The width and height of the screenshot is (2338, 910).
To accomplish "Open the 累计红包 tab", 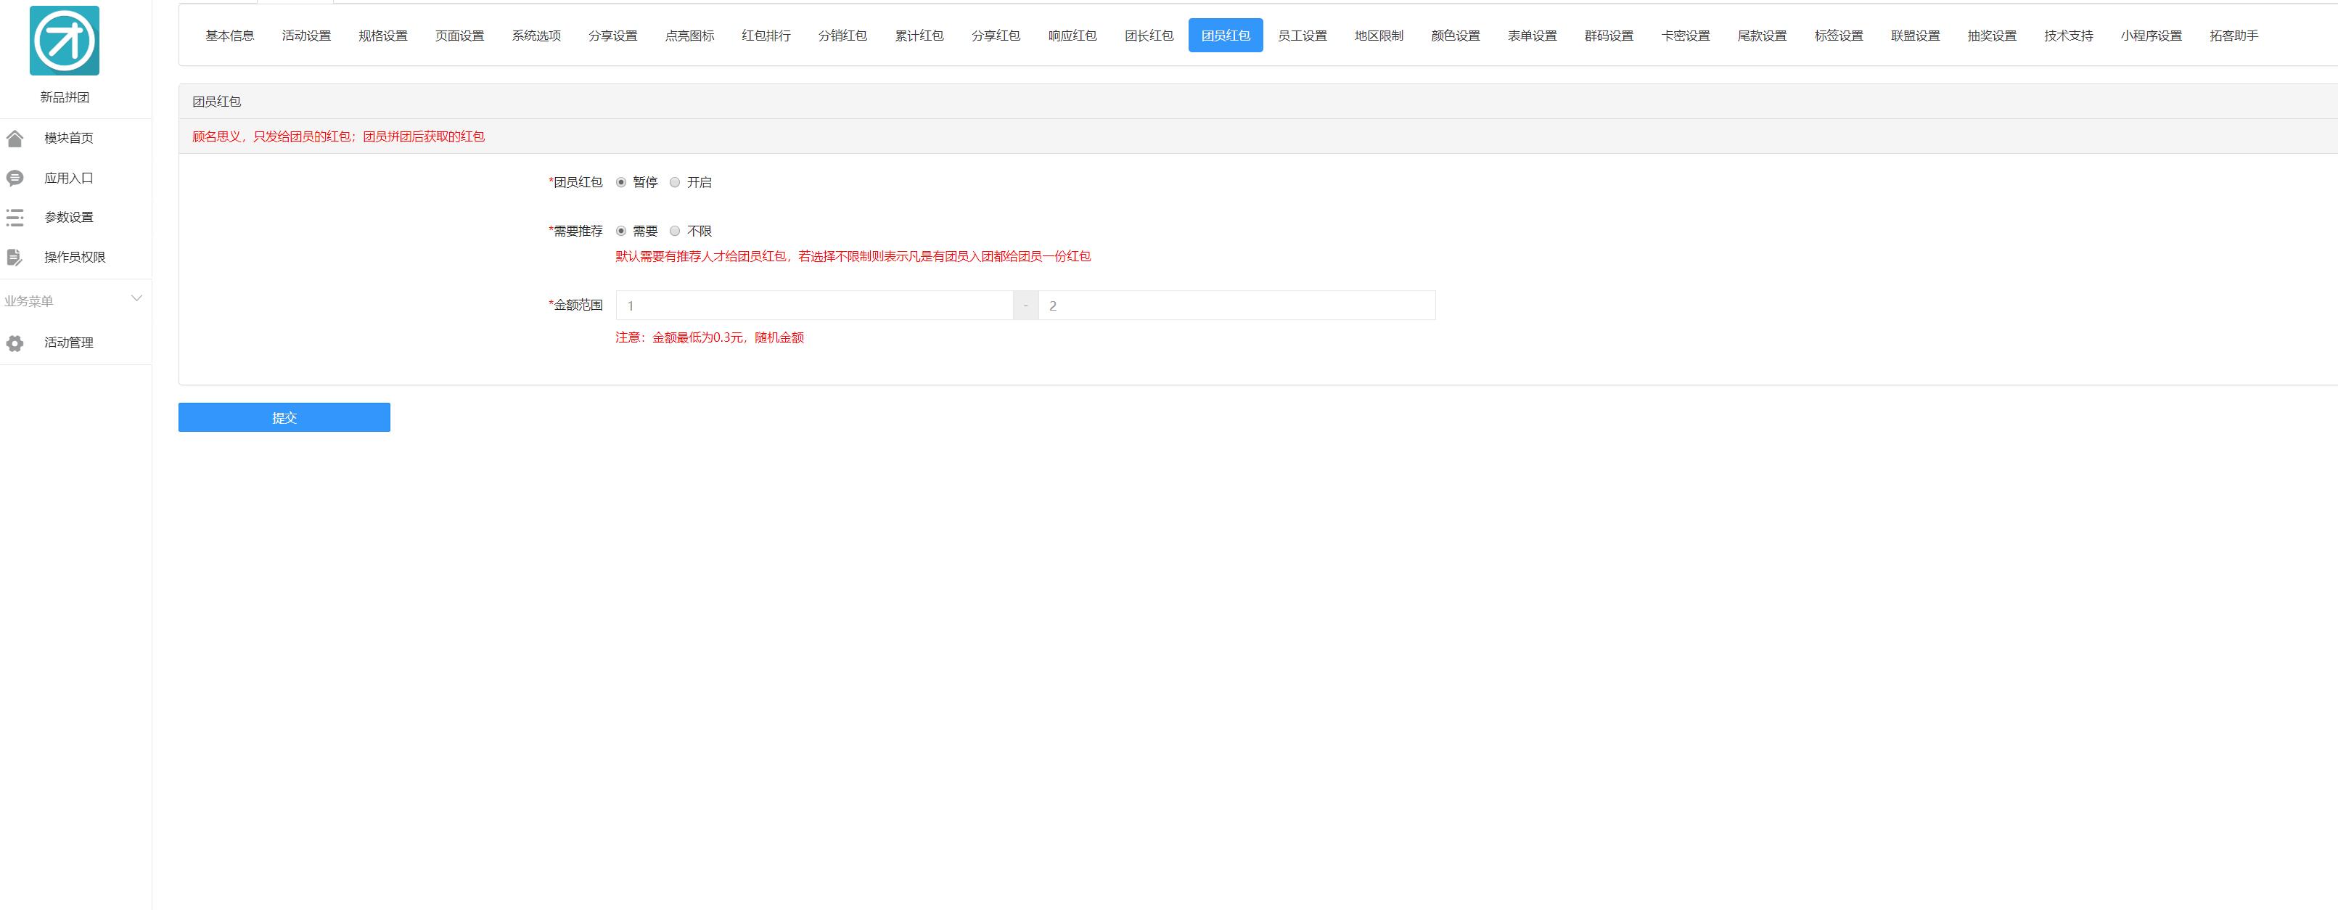I will [919, 36].
